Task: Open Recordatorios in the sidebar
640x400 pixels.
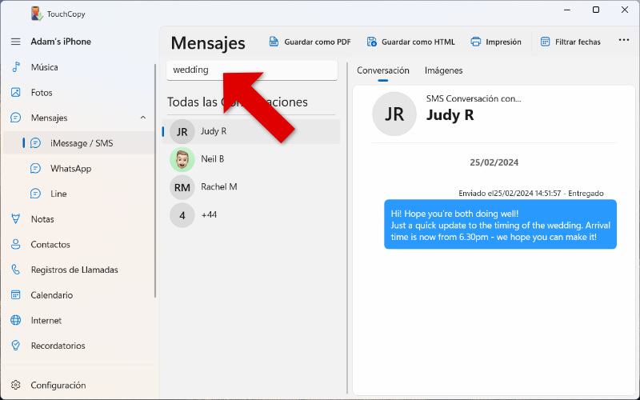Action: 78,346
